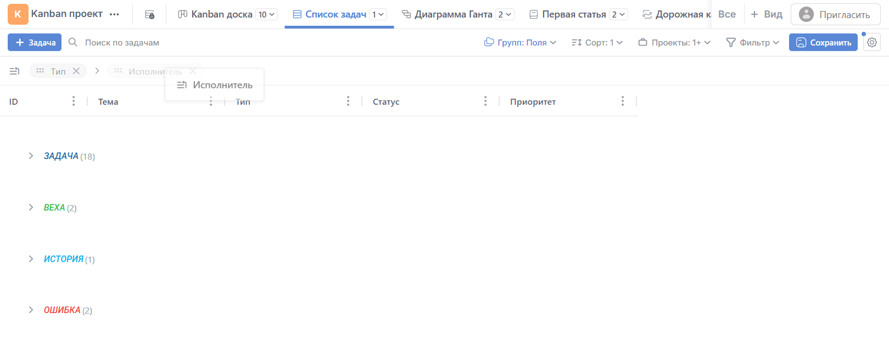Switch to the Диаграмма Ганта tab
Screen dimensions: 889x352
pyautogui.click(x=452, y=14)
